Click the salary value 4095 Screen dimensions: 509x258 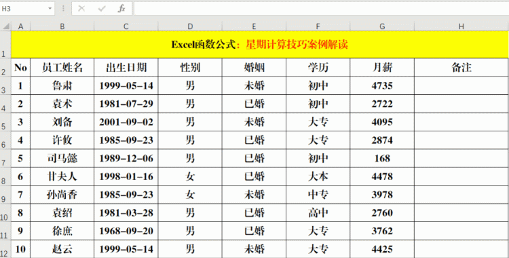coord(382,122)
